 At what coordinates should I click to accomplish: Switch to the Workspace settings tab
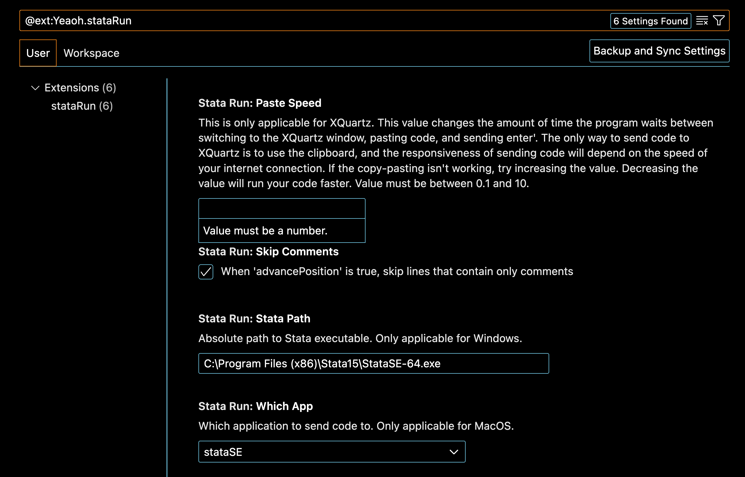click(x=91, y=53)
